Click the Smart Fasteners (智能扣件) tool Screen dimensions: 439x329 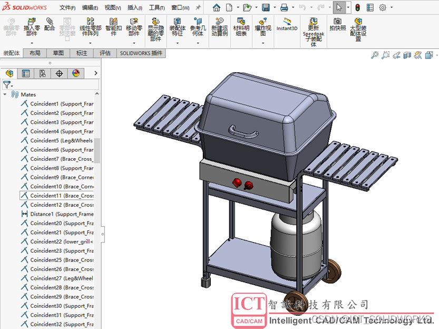coord(113,27)
